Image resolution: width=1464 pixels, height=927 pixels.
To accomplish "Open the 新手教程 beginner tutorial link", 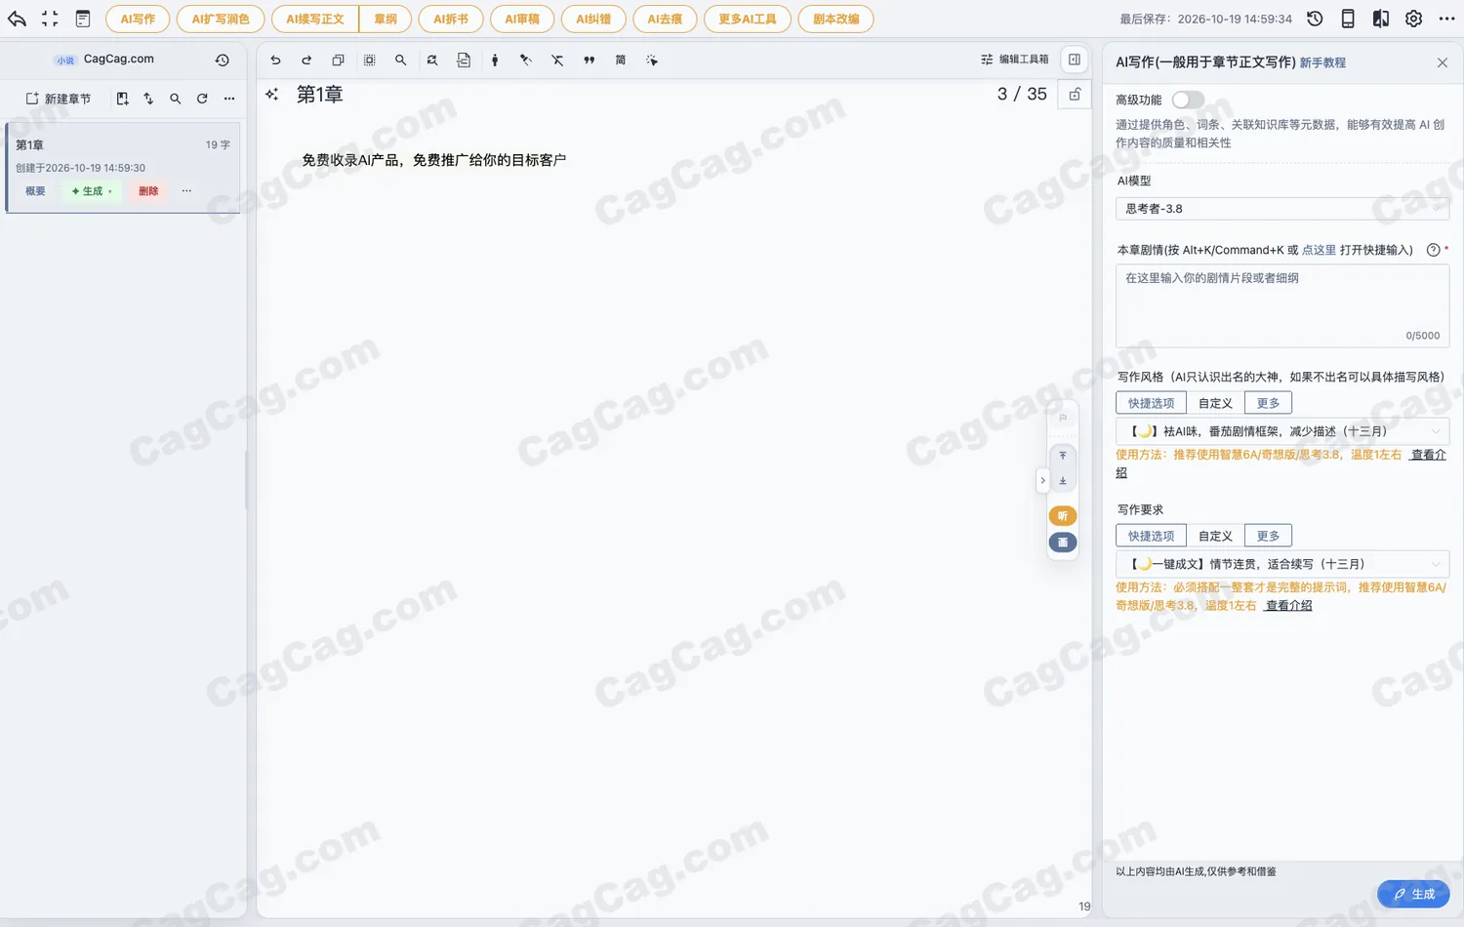I will pos(1322,62).
